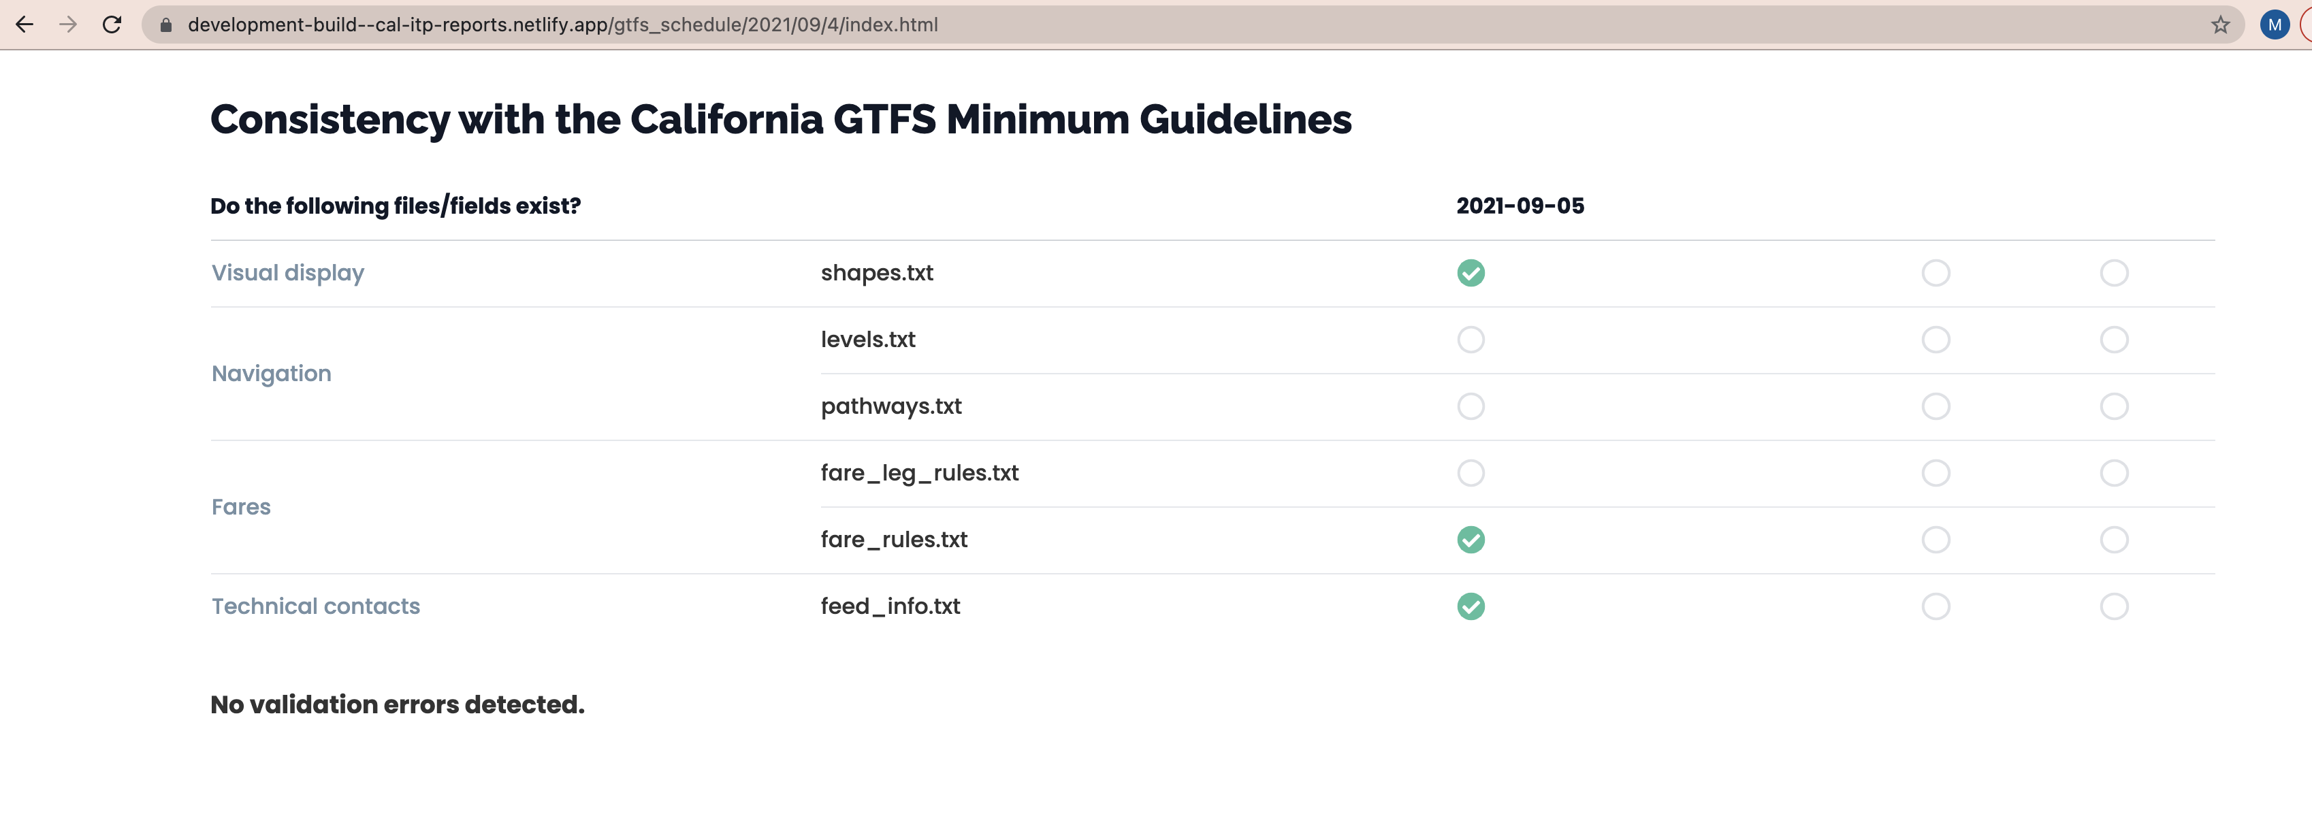
Task: Click the browser forward arrow
Action: 68,25
